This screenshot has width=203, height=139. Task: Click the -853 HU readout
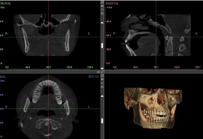(93, 77)
